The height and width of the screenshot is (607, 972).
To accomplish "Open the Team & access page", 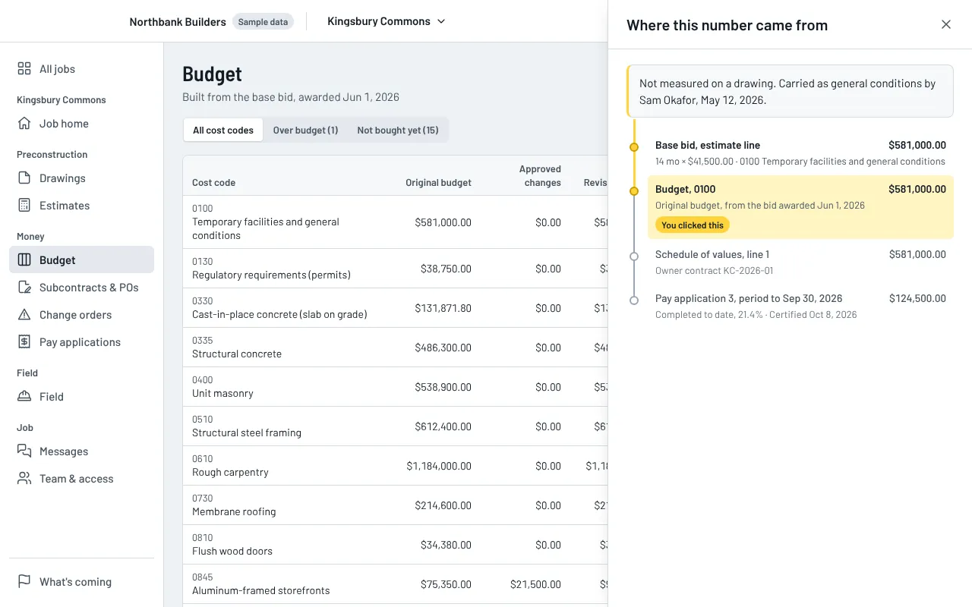I will point(81,479).
